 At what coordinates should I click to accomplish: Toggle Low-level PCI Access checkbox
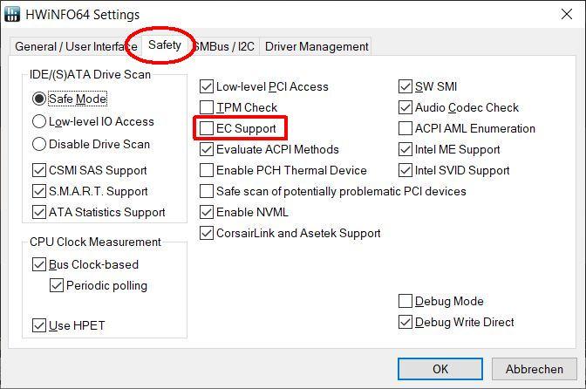(207, 86)
